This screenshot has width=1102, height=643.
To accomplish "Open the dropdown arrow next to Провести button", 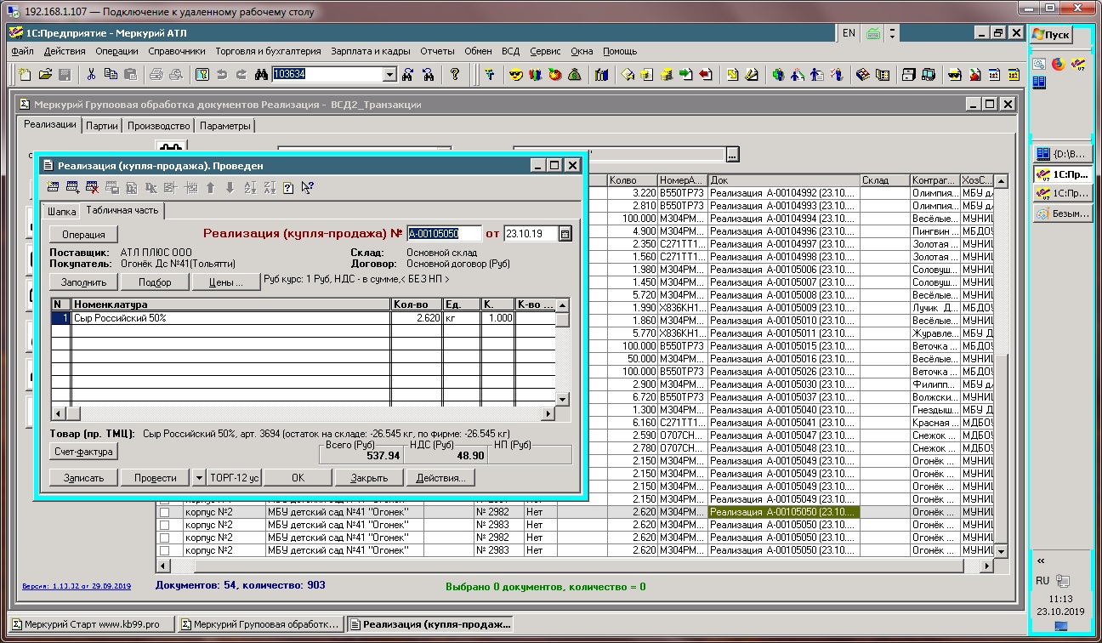I will pos(199,478).
